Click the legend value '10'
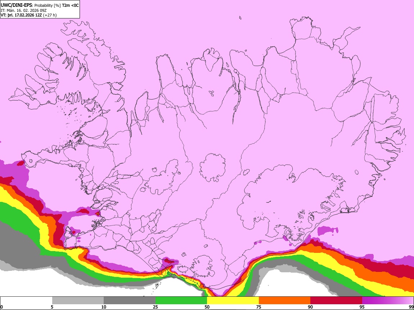The height and width of the screenshot is (310, 414). 104,307
